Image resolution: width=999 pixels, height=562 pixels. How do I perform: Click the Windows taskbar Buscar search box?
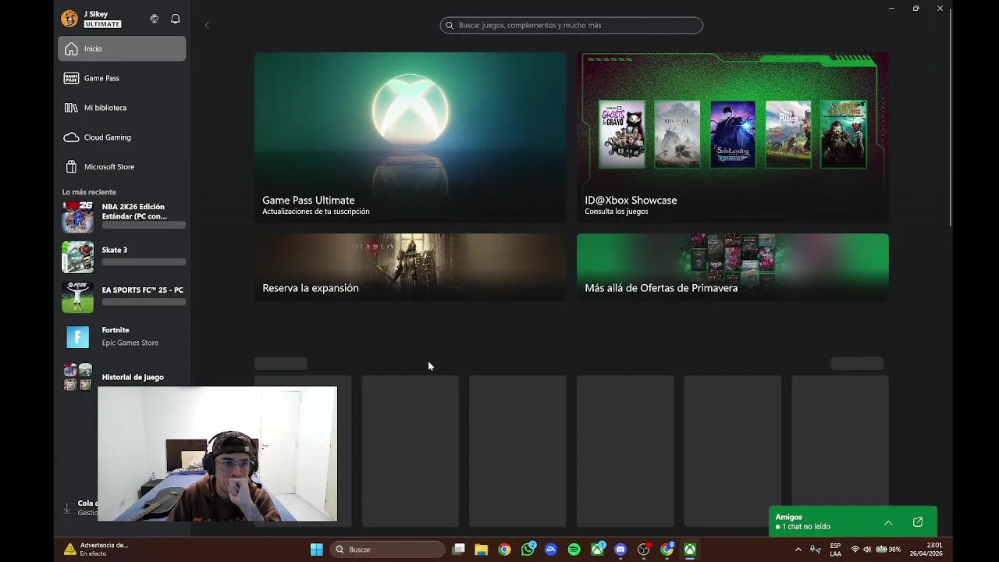pos(388,550)
